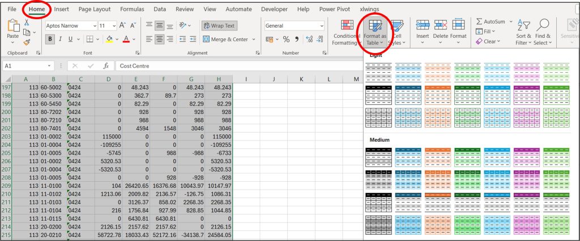580x241 pixels.
Task: Toggle Bold formatting off
Action: [x=51, y=39]
